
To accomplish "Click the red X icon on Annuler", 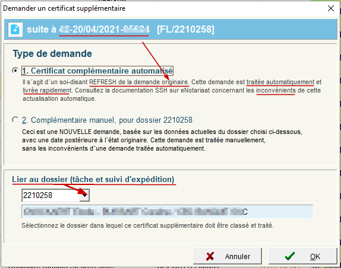I will coord(210,256).
